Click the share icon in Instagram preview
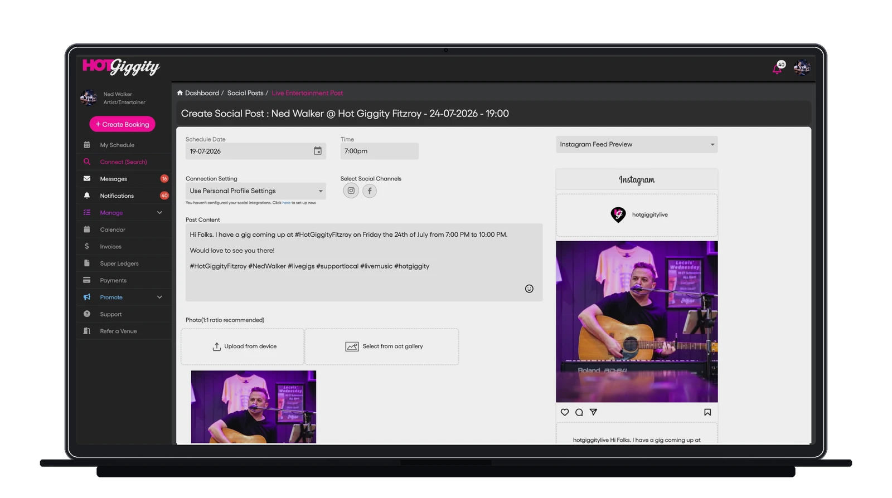 coord(593,412)
